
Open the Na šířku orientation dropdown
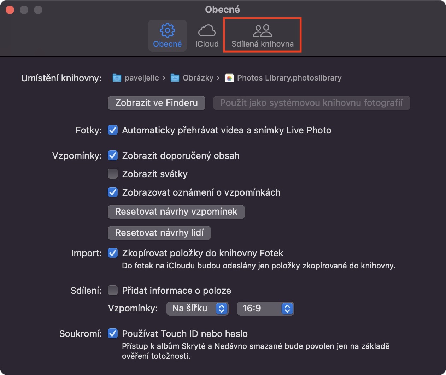(197, 308)
